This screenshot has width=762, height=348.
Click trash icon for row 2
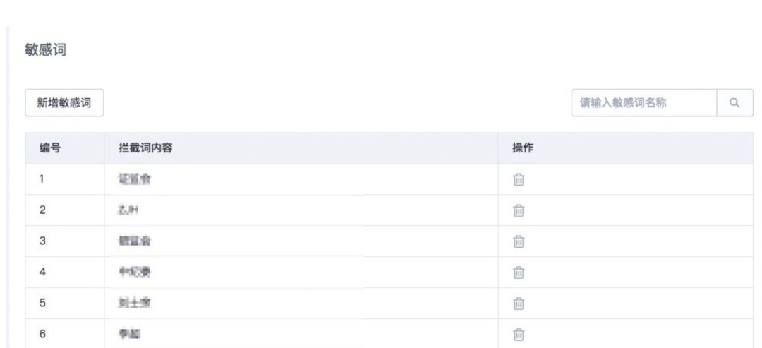[x=519, y=210]
